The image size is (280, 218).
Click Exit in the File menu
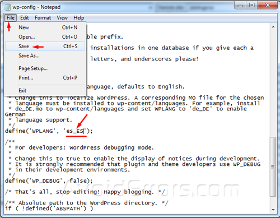45,91
